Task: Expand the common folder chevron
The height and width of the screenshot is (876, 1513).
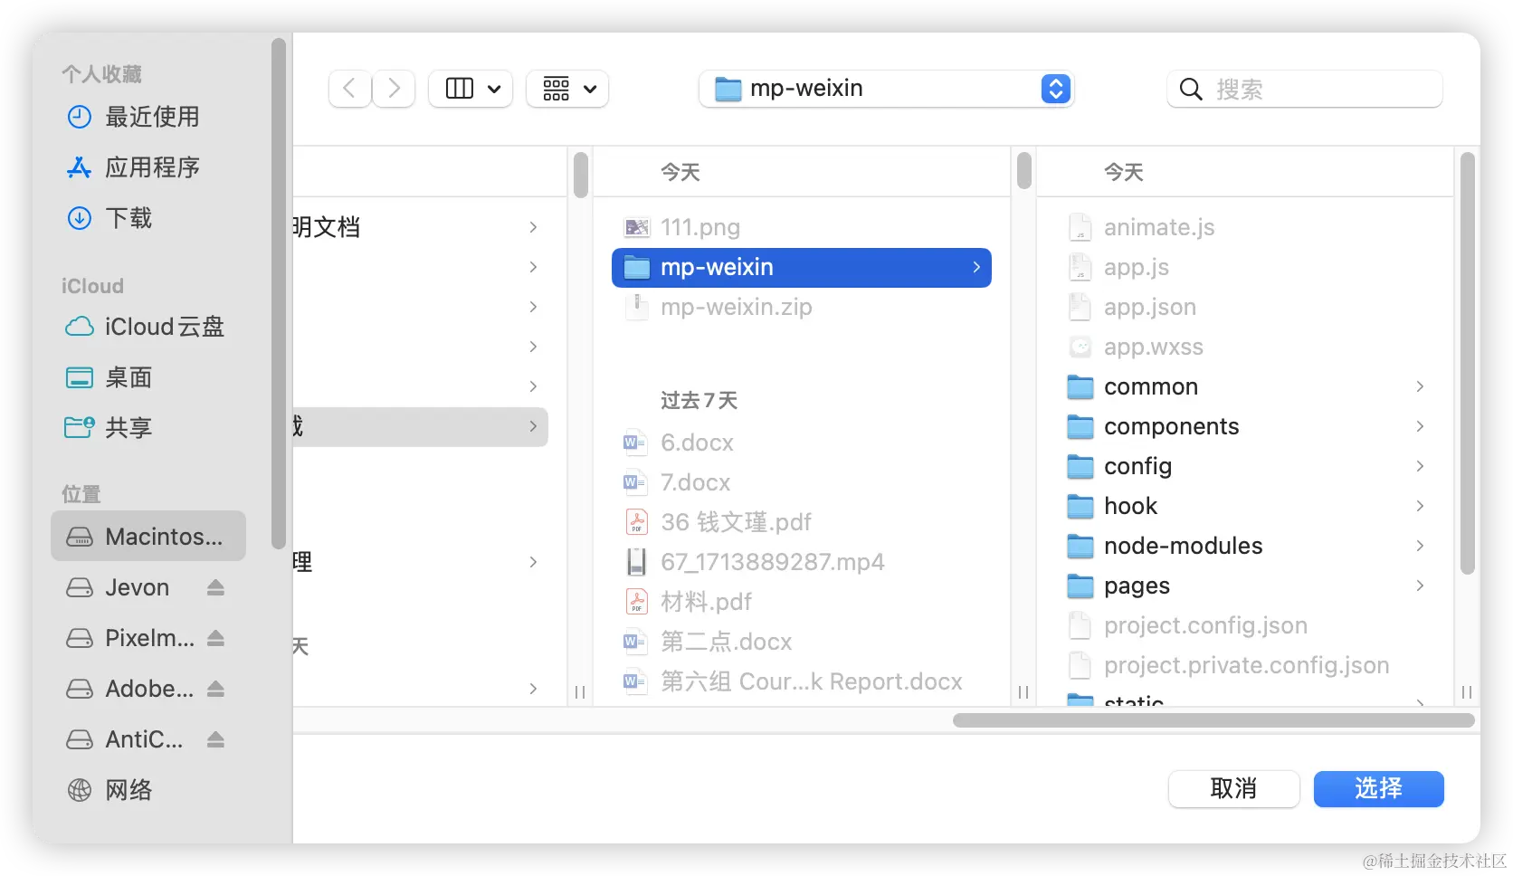Action: tap(1420, 386)
